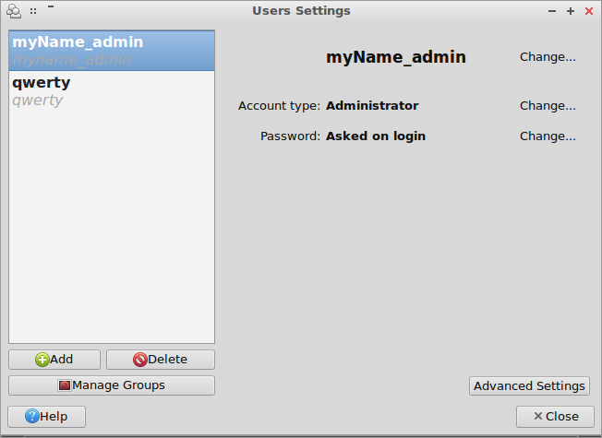Click the dotted grip icon in title bar
Screen dimensions: 602x438
33,11
